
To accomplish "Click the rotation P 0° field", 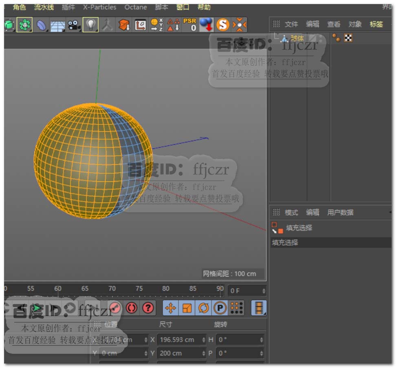I will pos(240,353).
